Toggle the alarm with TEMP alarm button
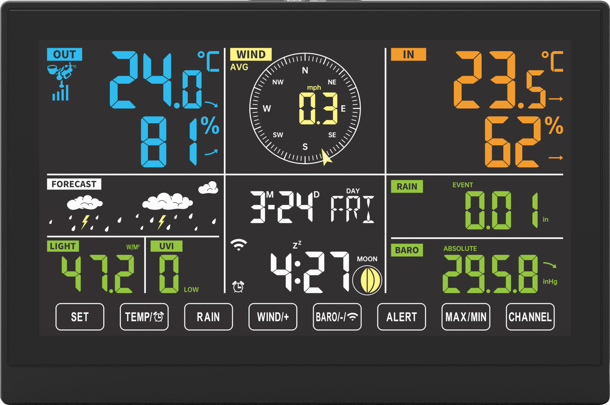Image resolution: width=610 pixels, height=405 pixels. click(144, 316)
